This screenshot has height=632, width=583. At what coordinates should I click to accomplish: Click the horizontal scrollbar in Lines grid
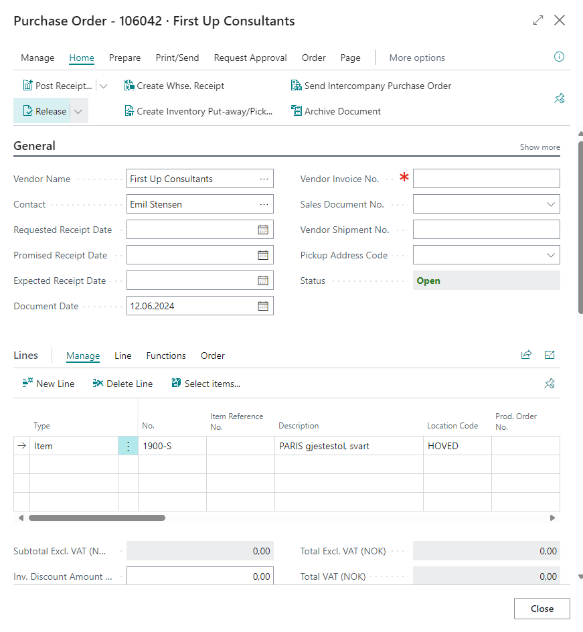pos(97,518)
